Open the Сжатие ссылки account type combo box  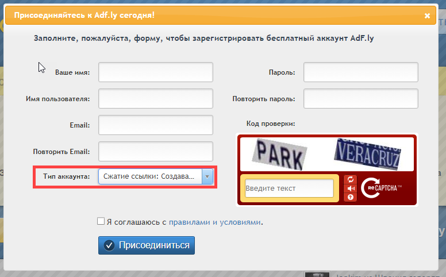pos(156,176)
